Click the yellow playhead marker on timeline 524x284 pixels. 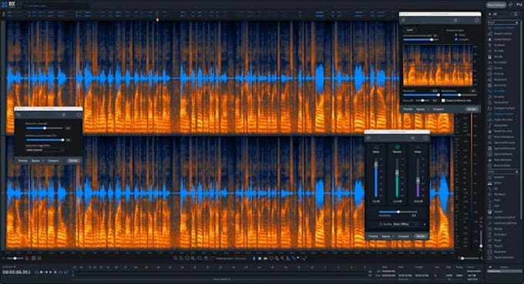click(157, 20)
